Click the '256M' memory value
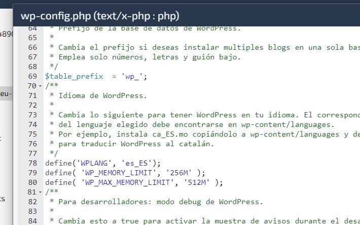 point(178,173)
